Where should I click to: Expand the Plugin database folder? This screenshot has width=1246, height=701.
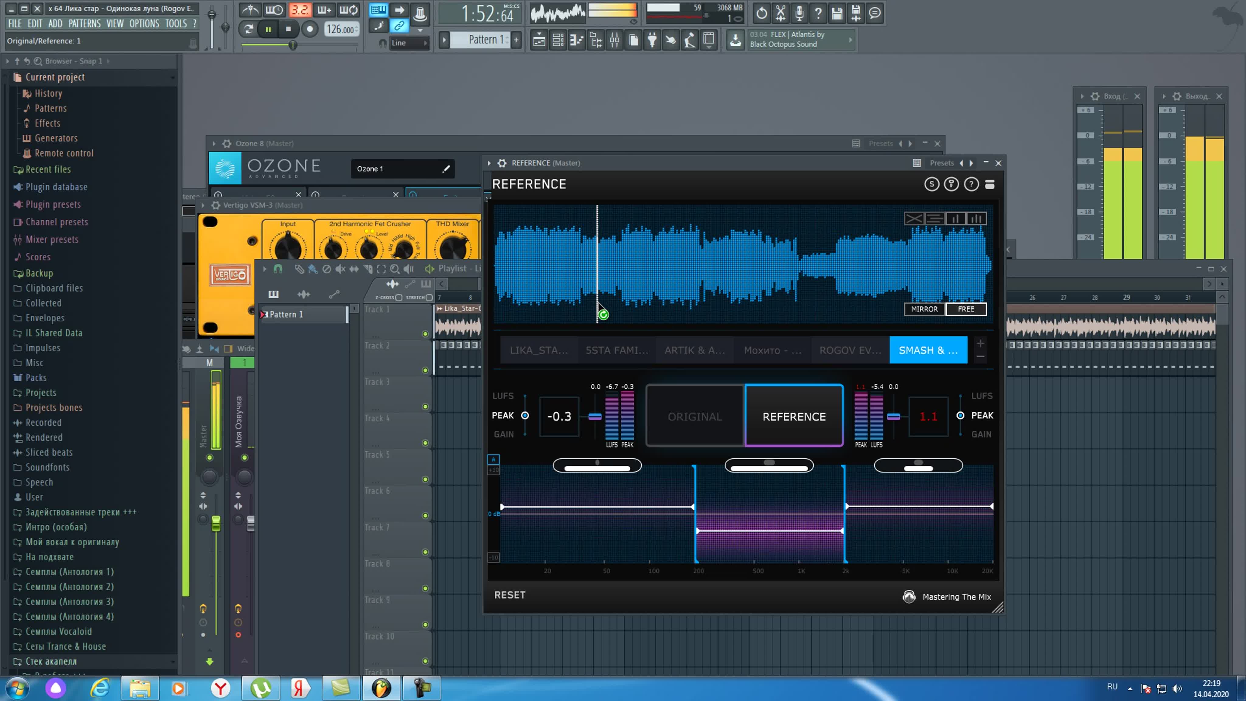pos(57,187)
